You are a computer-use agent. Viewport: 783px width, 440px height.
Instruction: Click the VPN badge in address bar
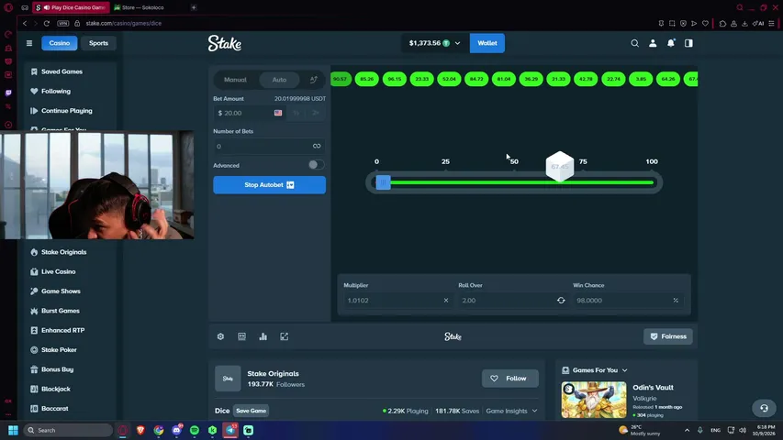pos(63,24)
